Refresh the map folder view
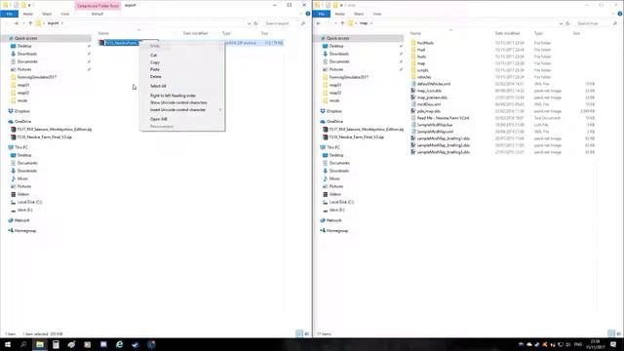This screenshot has width=624, height=351. 567,23
